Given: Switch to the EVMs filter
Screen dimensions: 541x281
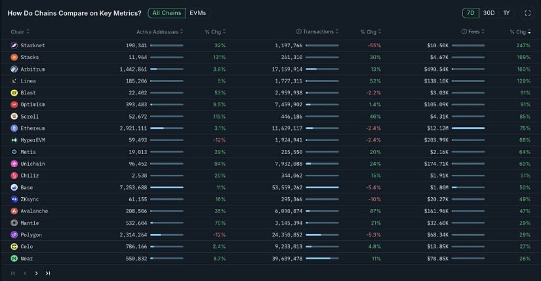Looking at the screenshot, I should pos(197,13).
